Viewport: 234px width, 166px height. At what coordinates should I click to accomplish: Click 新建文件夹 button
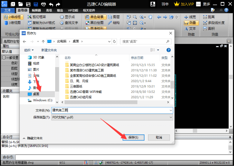49,50
